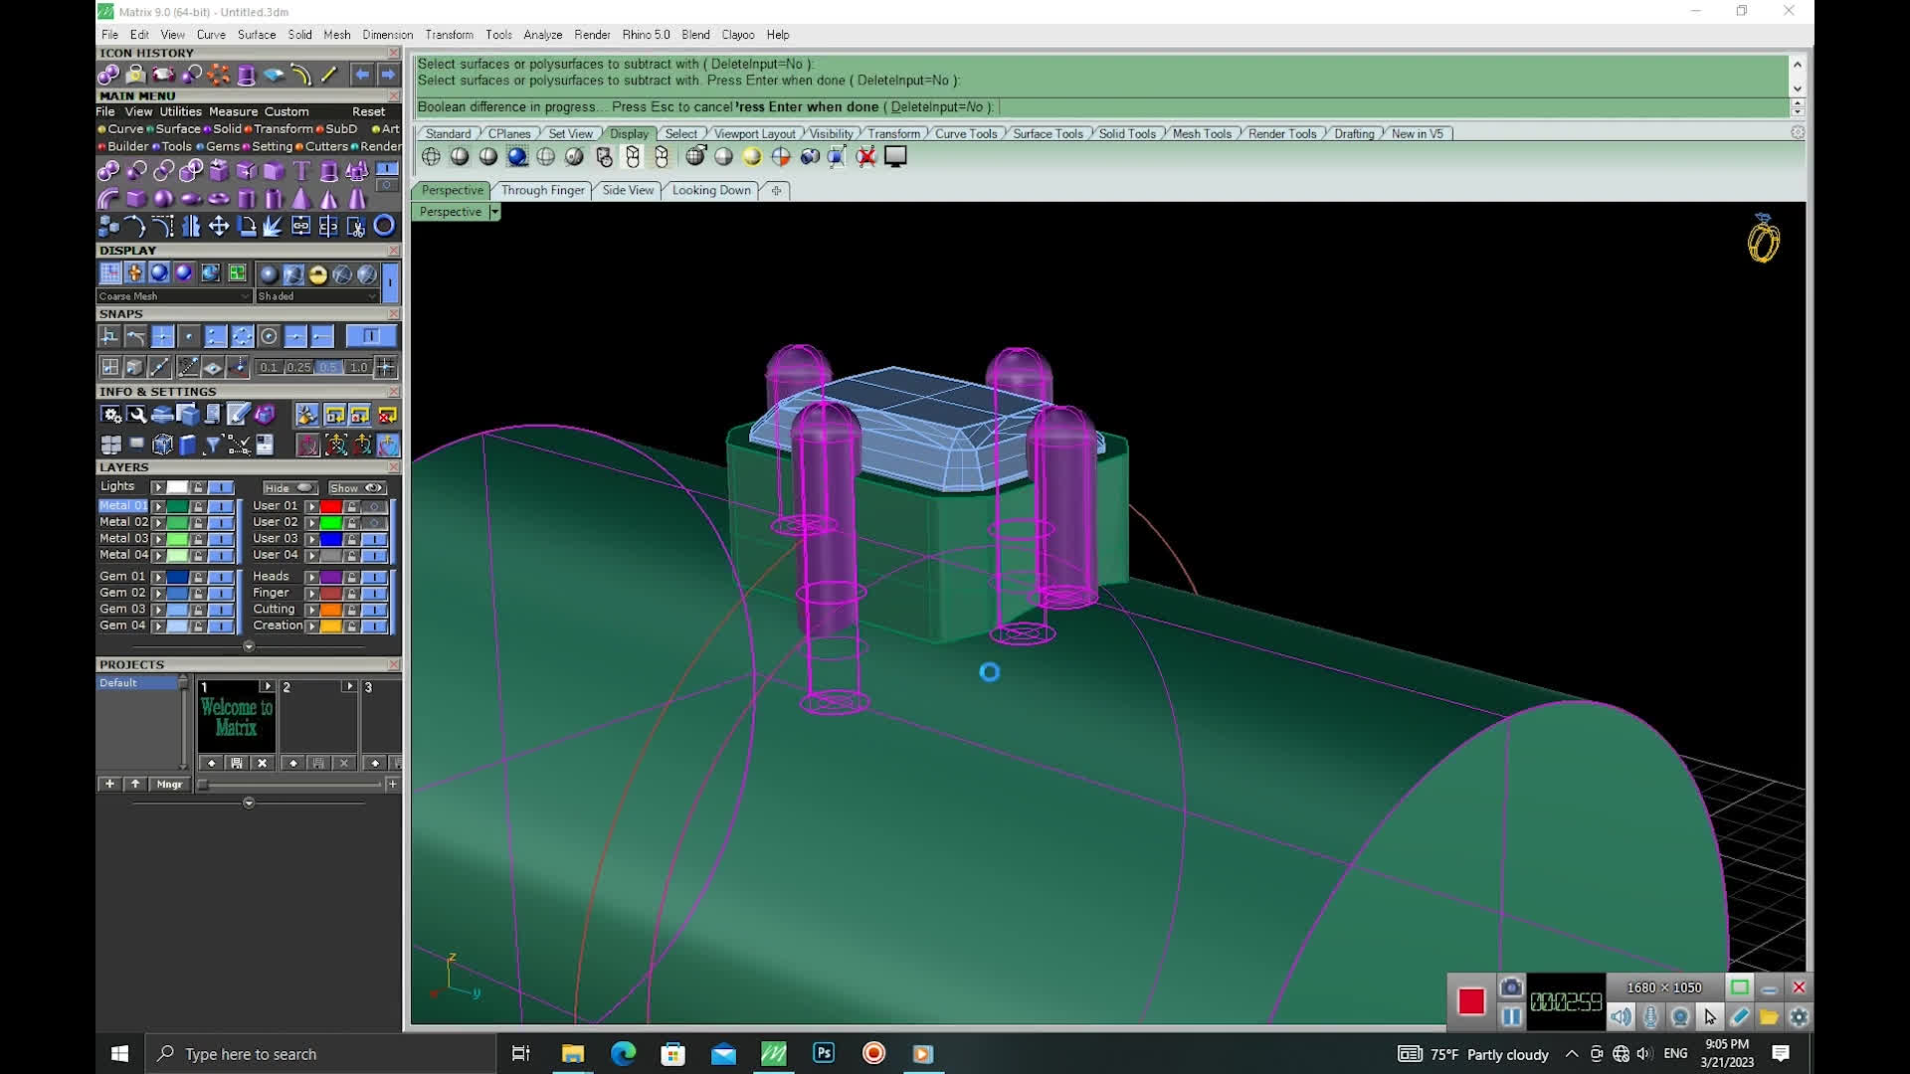Select the Sphere solid icon

(163, 198)
